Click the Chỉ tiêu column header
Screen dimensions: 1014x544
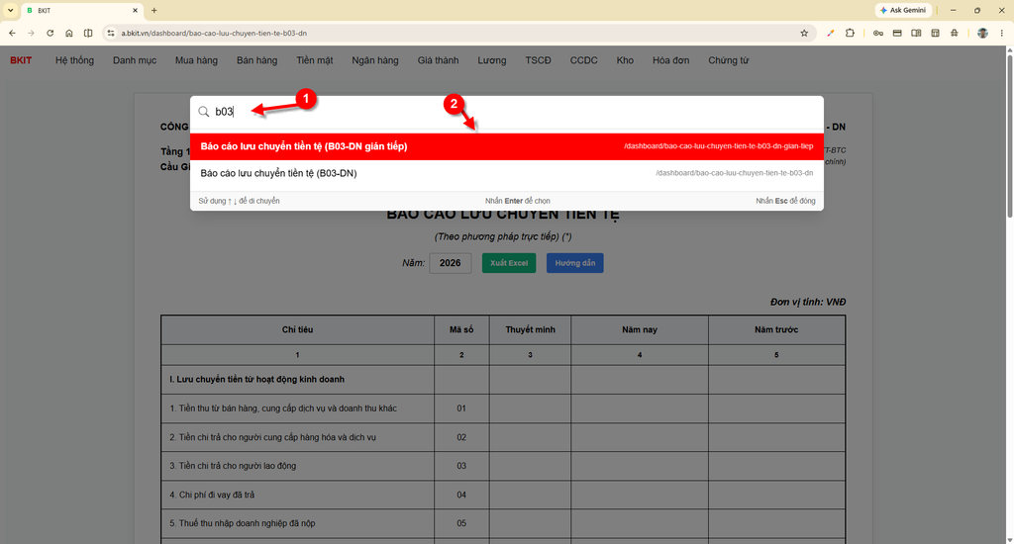point(297,329)
